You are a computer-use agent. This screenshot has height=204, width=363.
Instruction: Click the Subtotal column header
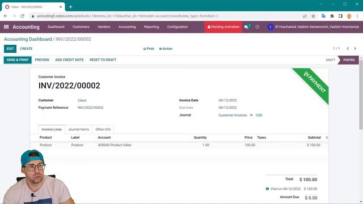click(314, 137)
